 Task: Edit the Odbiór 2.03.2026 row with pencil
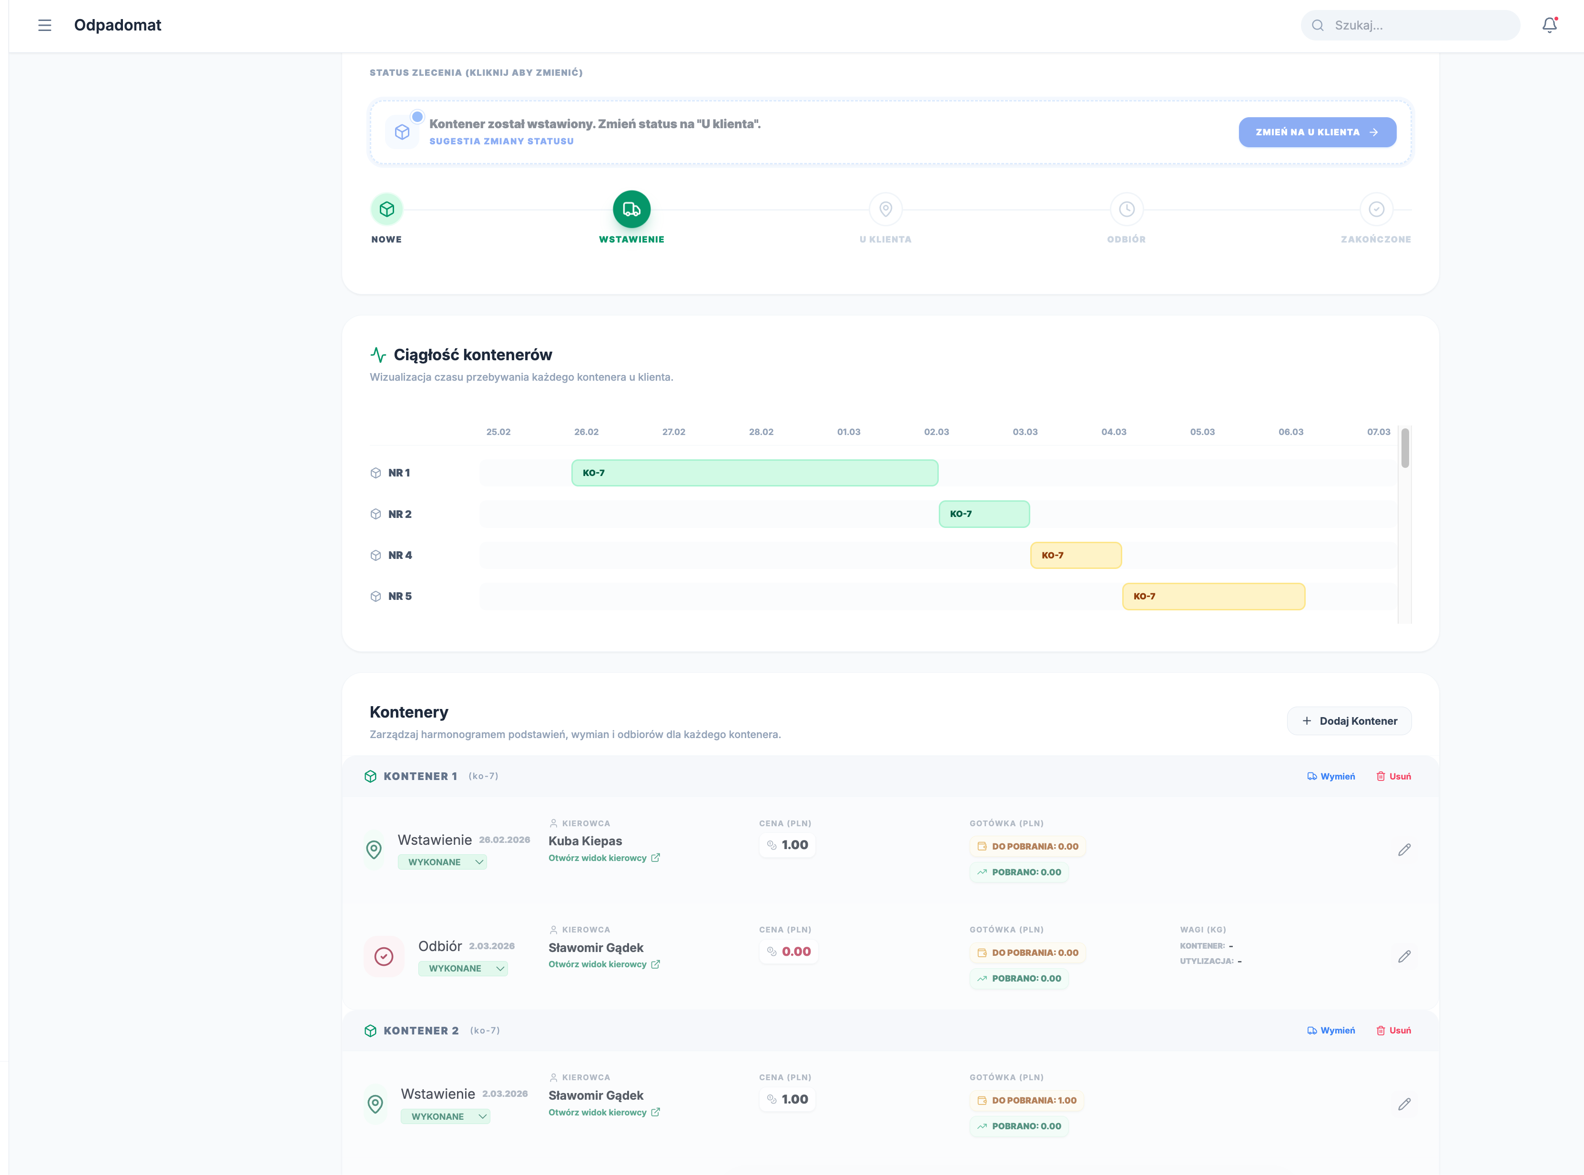coord(1404,957)
